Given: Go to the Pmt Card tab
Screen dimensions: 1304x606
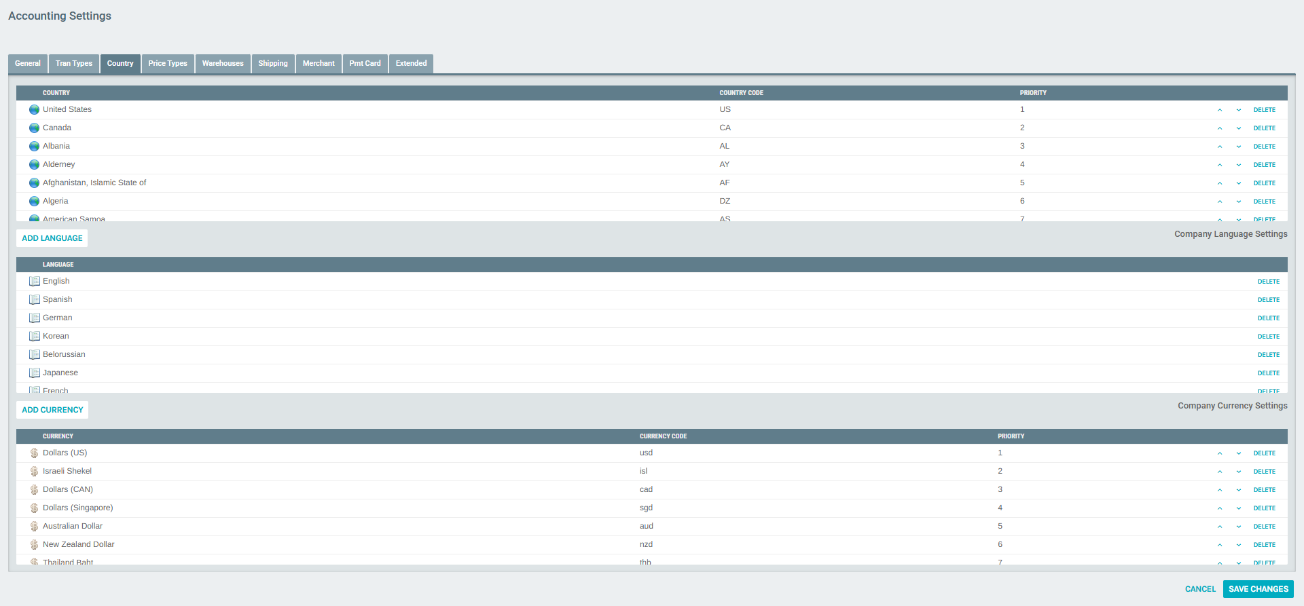Looking at the screenshot, I should pos(365,64).
